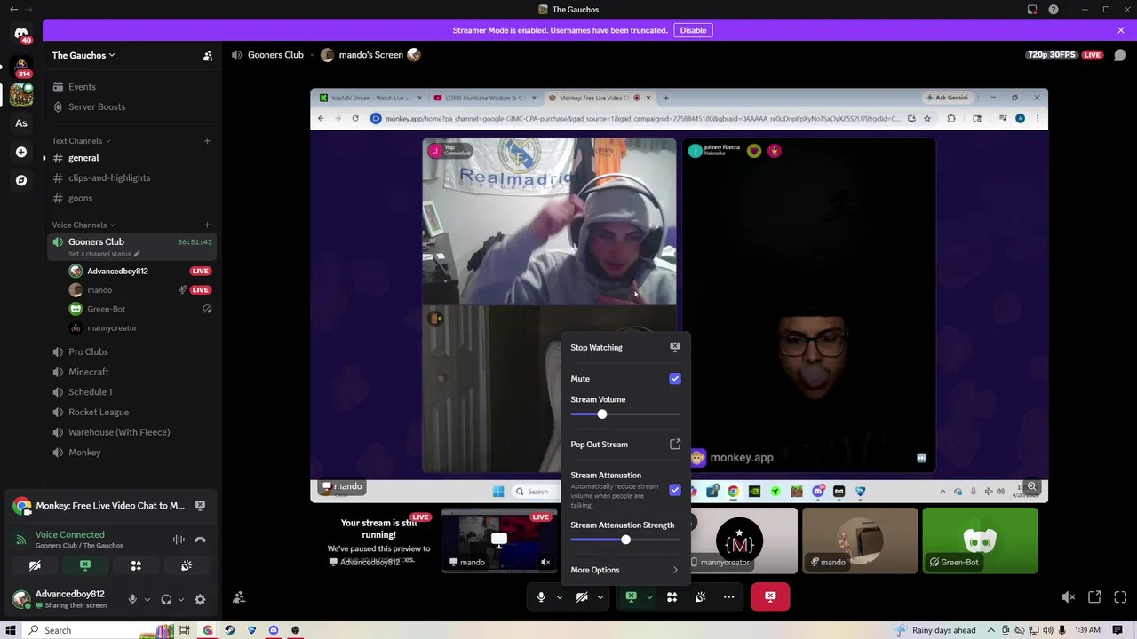1137x639 pixels.
Task: Disconnect from voice using the phone icon
Action: coord(200,540)
